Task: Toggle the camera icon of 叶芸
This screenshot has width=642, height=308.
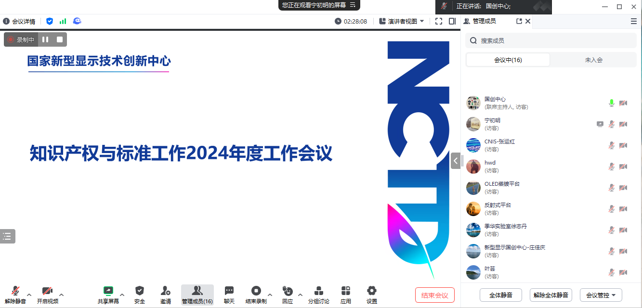Action: pyautogui.click(x=623, y=272)
